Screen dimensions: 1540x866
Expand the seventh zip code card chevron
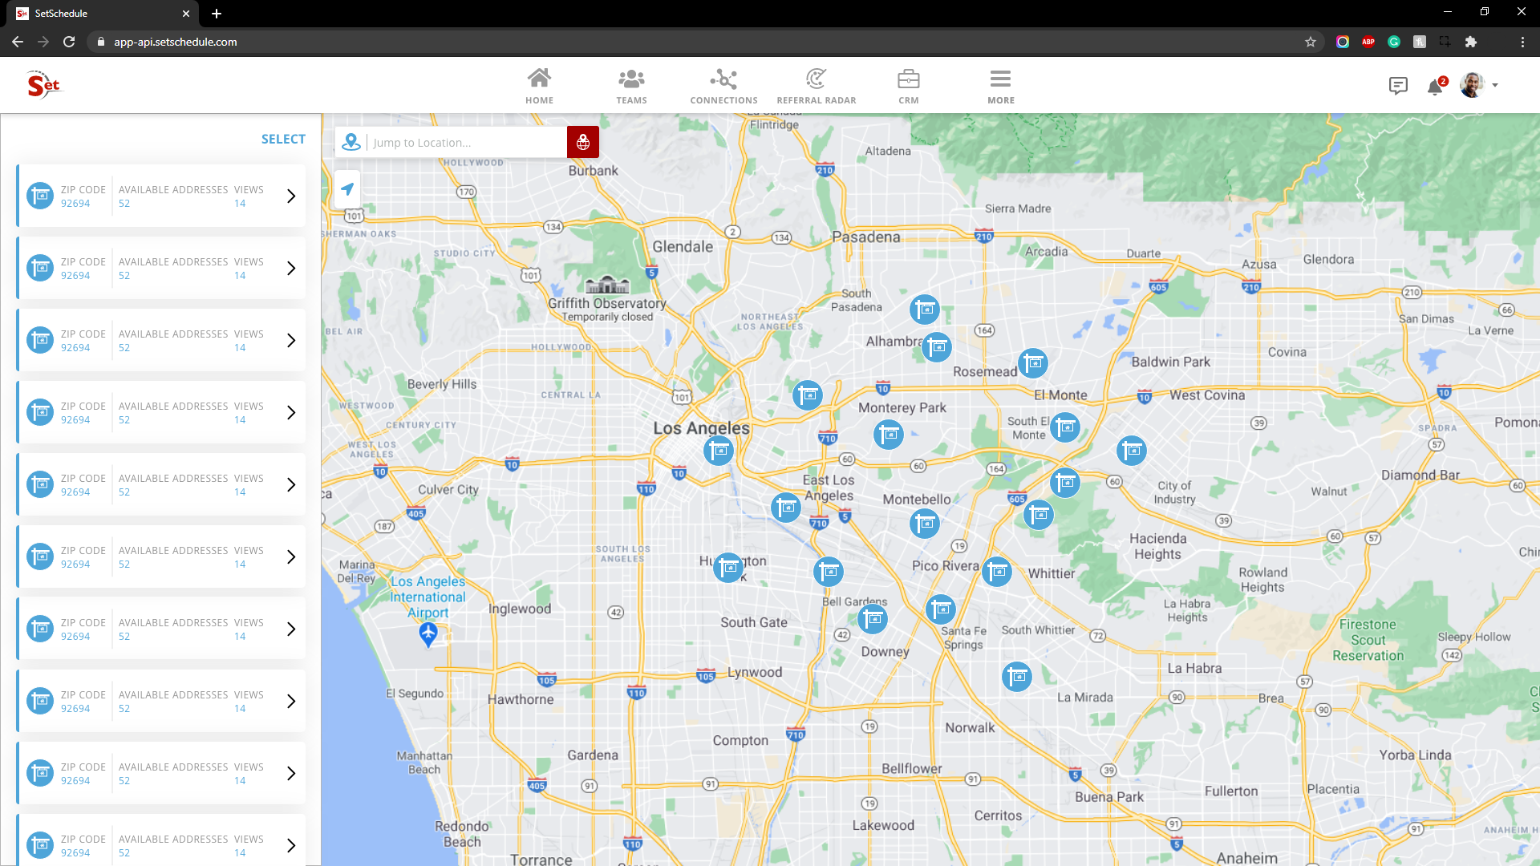tap(291, 629)
